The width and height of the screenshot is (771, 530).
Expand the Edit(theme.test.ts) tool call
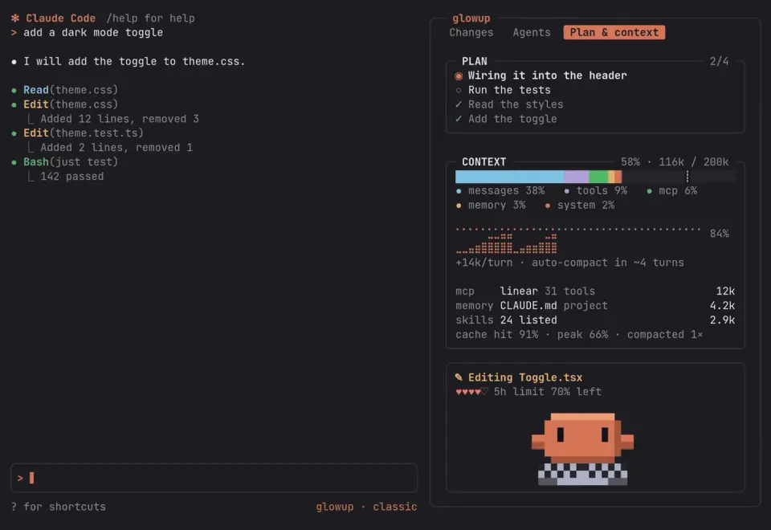[84, 133]
